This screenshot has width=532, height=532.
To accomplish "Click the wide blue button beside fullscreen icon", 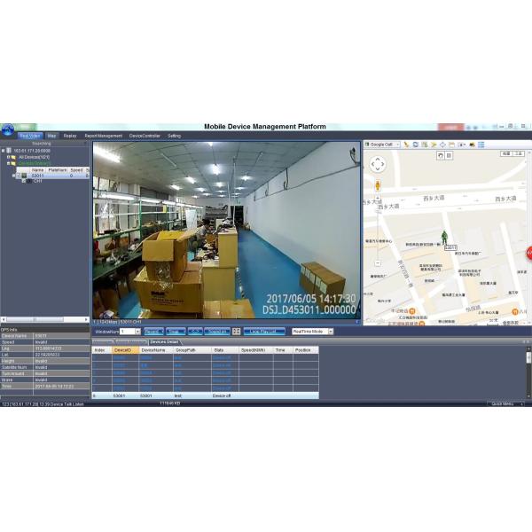I will click(264, 332).
